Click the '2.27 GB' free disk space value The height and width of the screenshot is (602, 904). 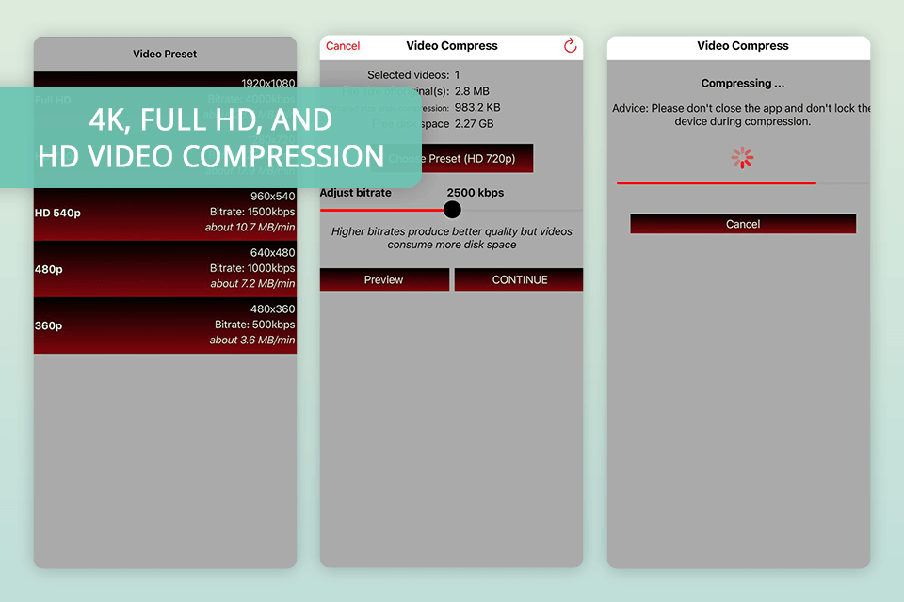[474, 124]
